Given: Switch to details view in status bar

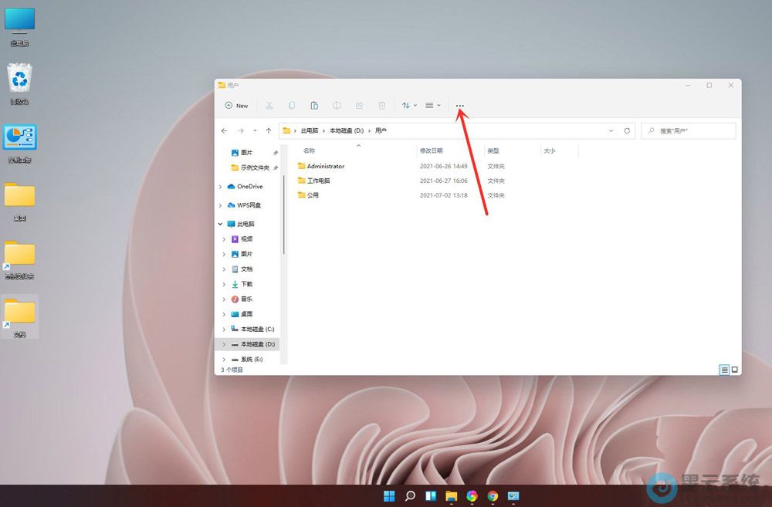Looking at the screenshot, I should click(x=724, y=370).
